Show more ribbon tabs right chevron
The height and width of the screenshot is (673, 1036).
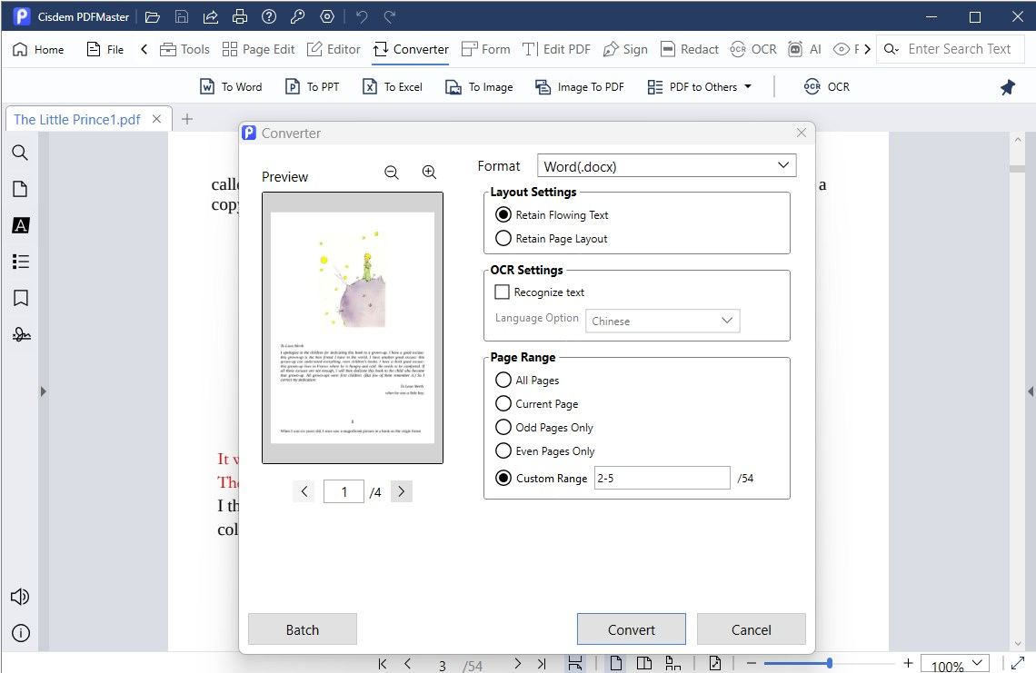[x=868, y=50]
